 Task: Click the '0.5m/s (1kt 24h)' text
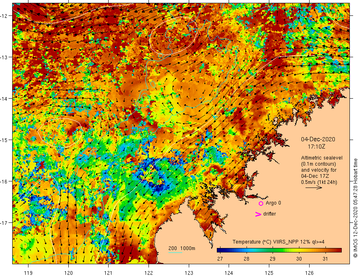319,182
